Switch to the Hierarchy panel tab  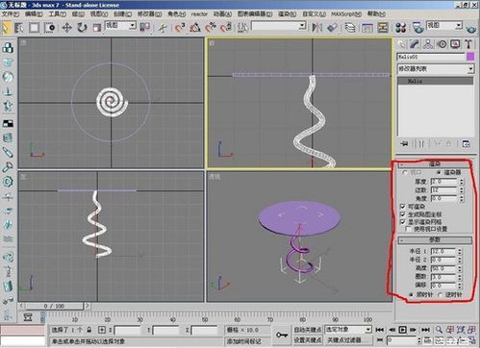(x=428, y=44)
